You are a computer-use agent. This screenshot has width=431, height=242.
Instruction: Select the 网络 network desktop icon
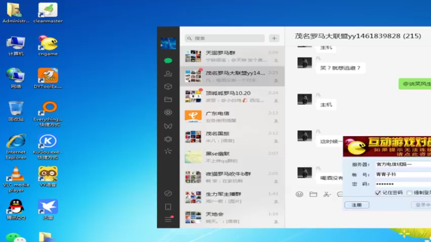coord(16,79)
